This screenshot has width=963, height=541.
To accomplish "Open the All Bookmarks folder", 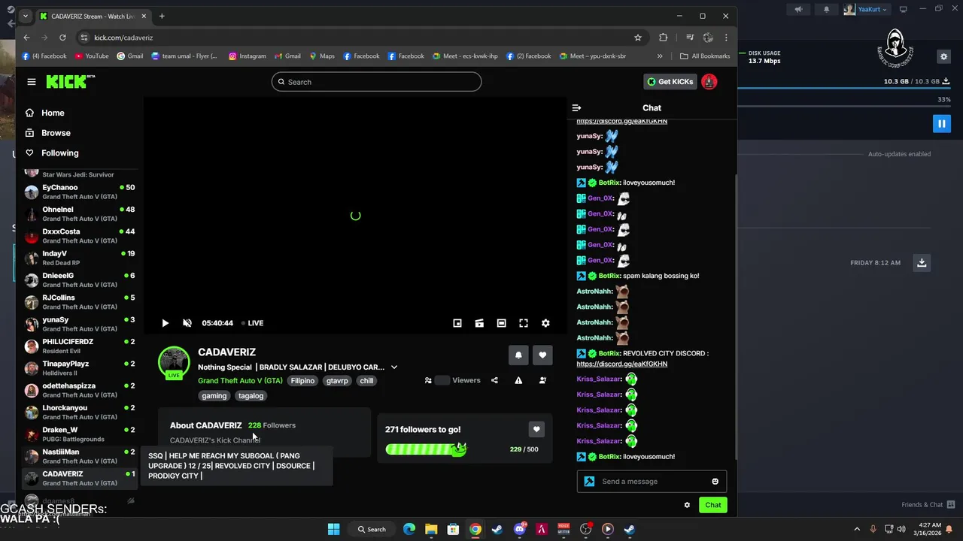I will 705,56.
